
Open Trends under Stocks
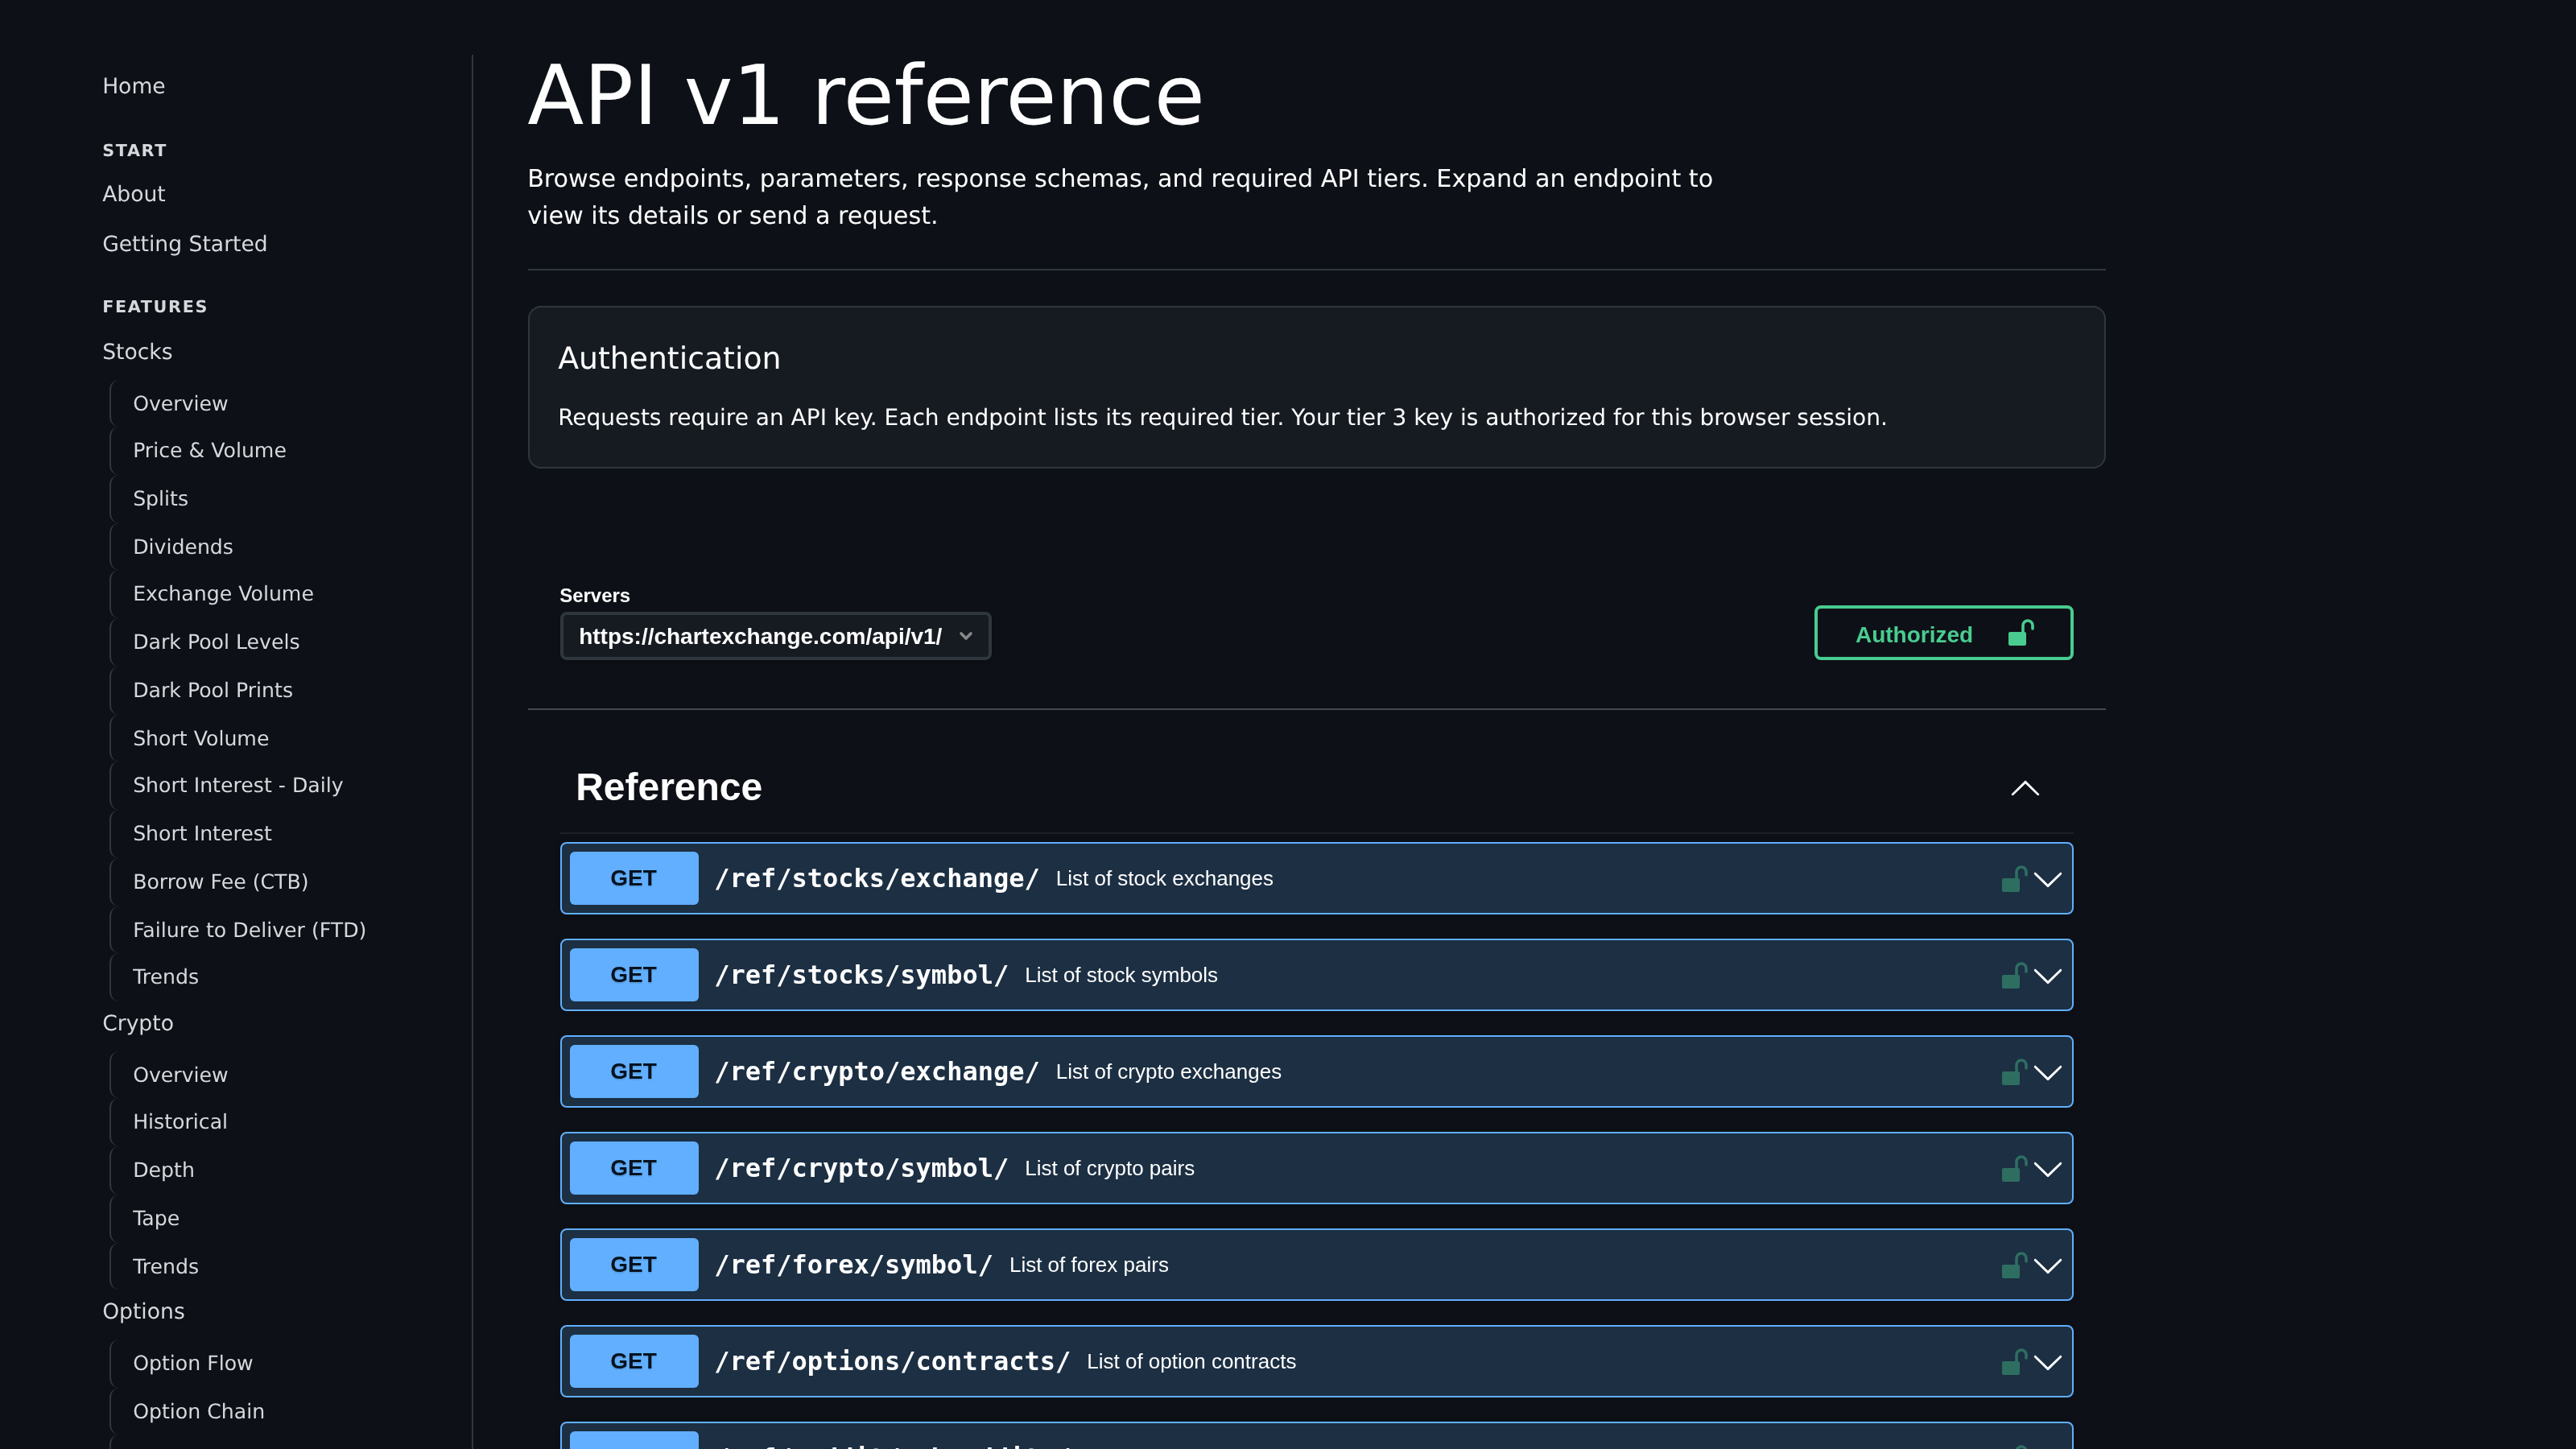166,976
